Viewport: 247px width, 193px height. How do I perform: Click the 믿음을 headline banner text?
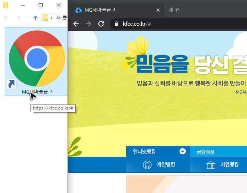click(162, 64)
